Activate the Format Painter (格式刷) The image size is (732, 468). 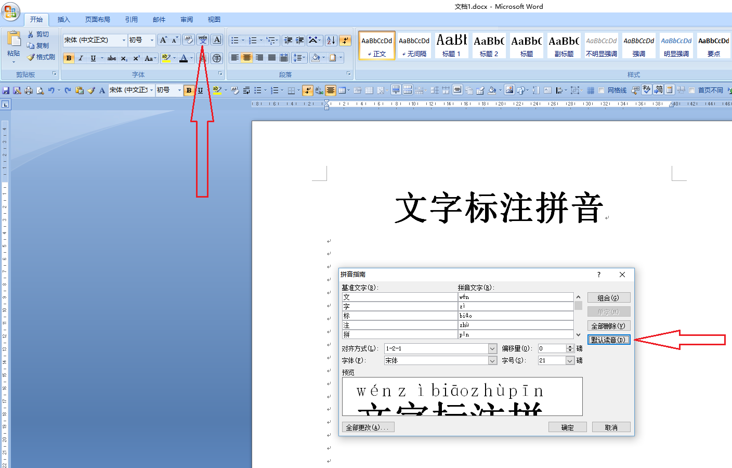(x=41, y=57)
